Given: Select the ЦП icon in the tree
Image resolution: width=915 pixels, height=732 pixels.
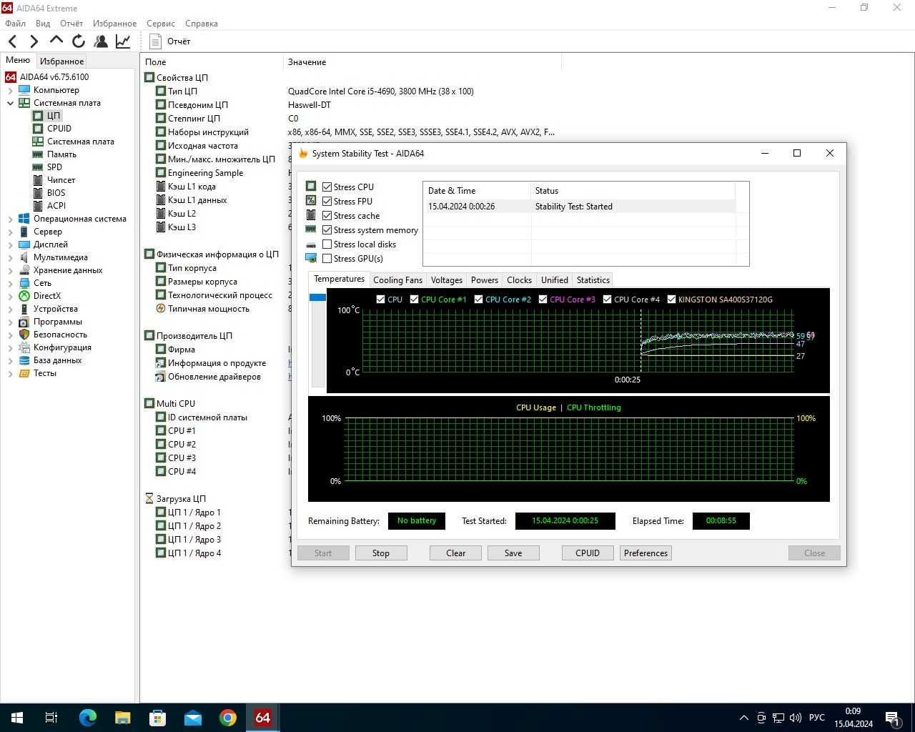Looking at the screenshot, I should click(x=38, y=116).
